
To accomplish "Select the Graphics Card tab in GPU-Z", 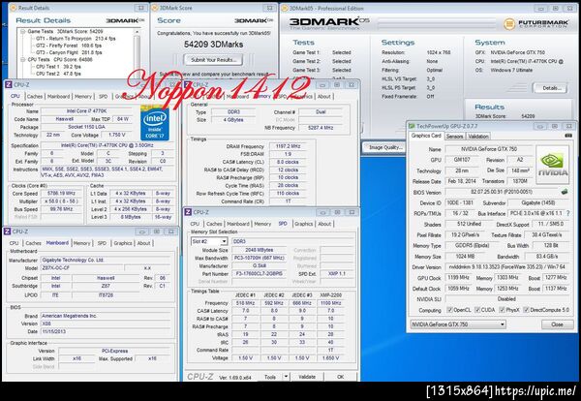I will [x=426, y=136].
